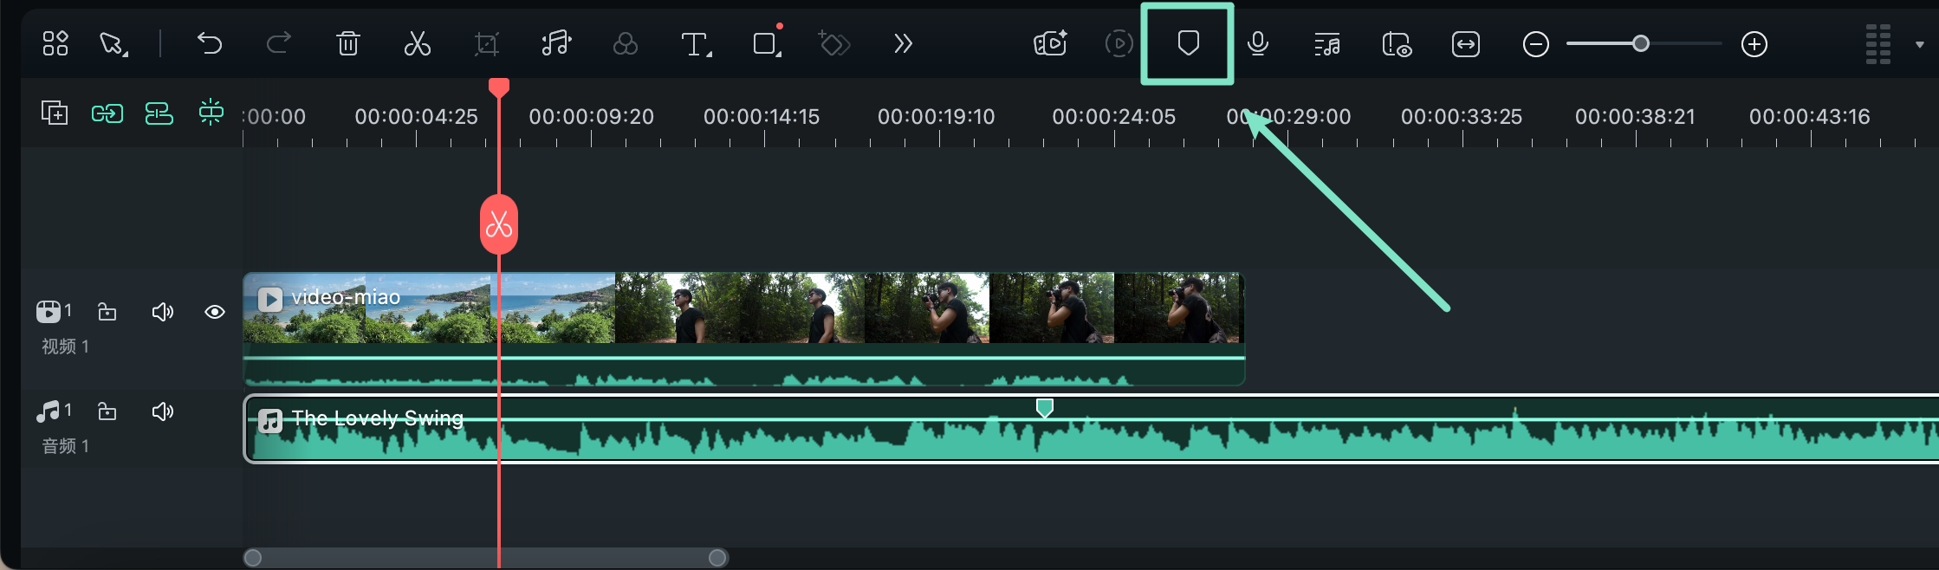1939x570 pixels.
Task: Open the Text tool
Action: coord(695,43)
